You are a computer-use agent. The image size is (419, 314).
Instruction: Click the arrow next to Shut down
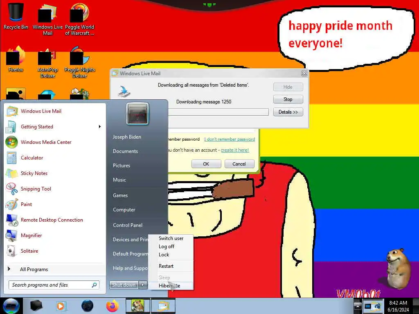143,285
